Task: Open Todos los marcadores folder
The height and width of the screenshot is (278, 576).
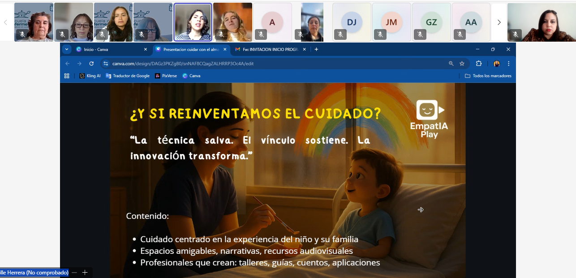Action: [x=488, y=76]
